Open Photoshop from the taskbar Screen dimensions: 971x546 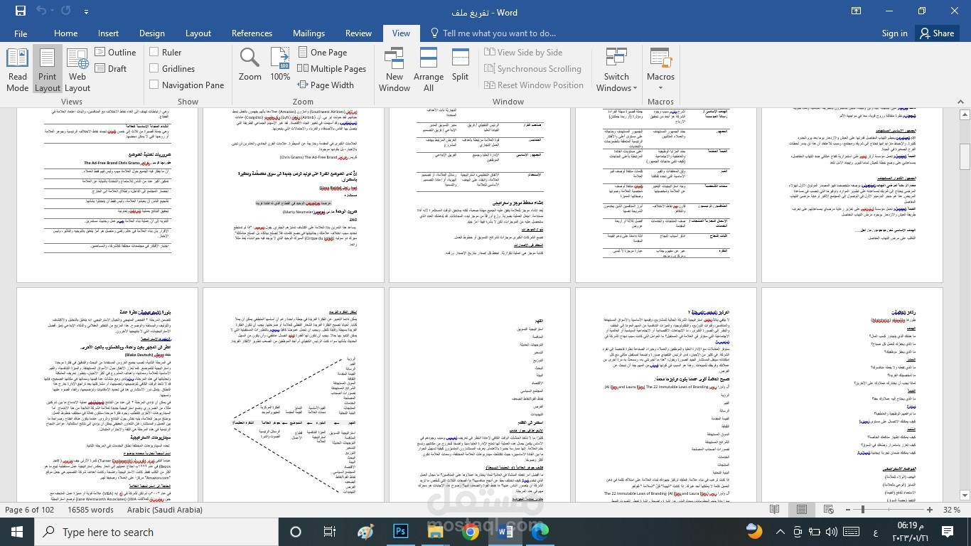(x=400, y=532)
